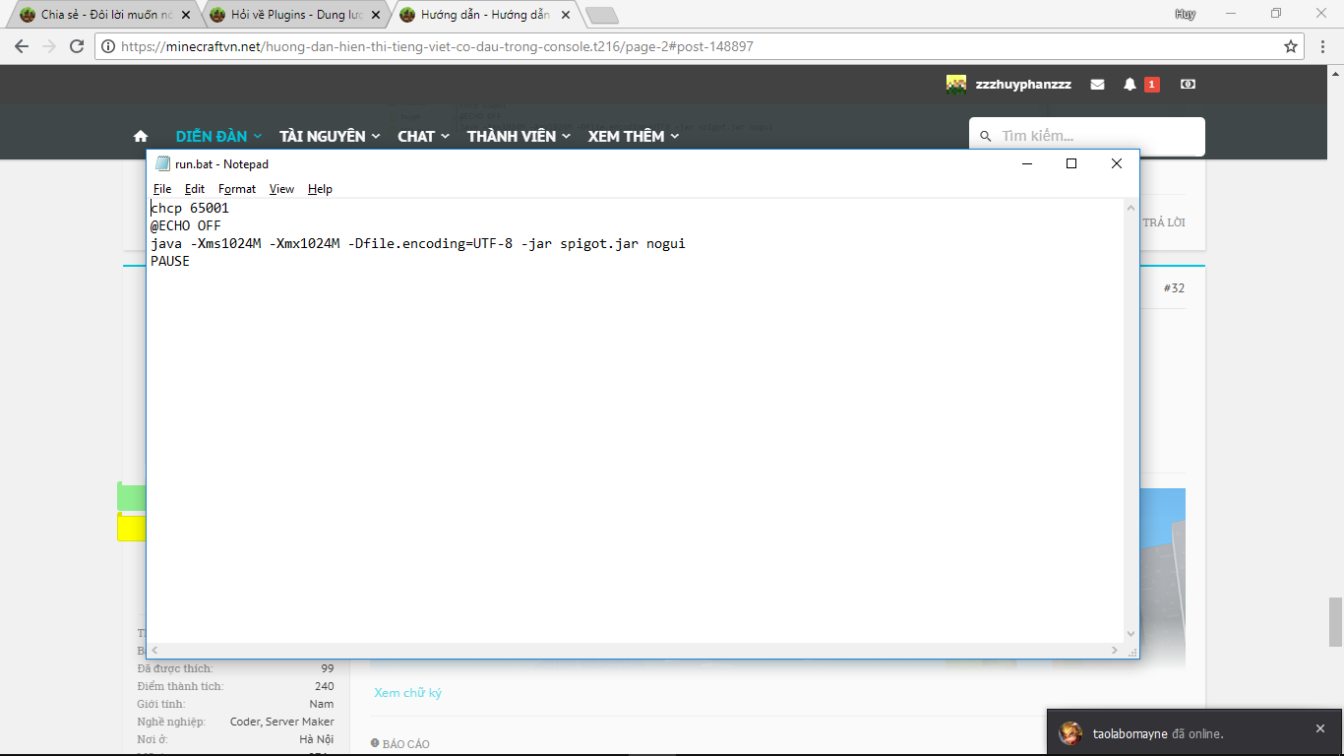Open the notifications bell icon
The height and width of the screenshot is (756, 1344).
pos(1130,85)
